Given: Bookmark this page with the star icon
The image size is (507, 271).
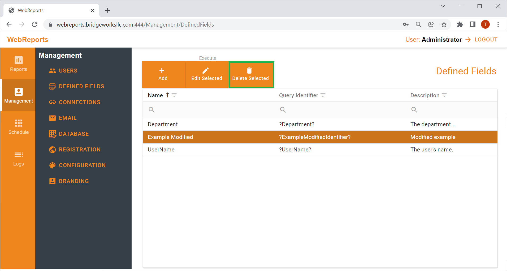Looking at the screenshot, I should point(444,25).
